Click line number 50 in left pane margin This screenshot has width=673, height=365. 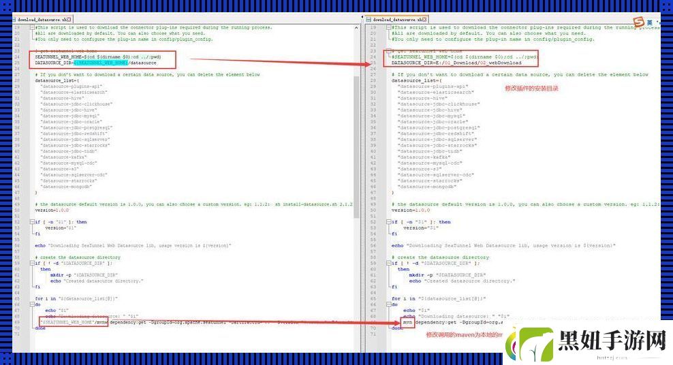point(17,210)
